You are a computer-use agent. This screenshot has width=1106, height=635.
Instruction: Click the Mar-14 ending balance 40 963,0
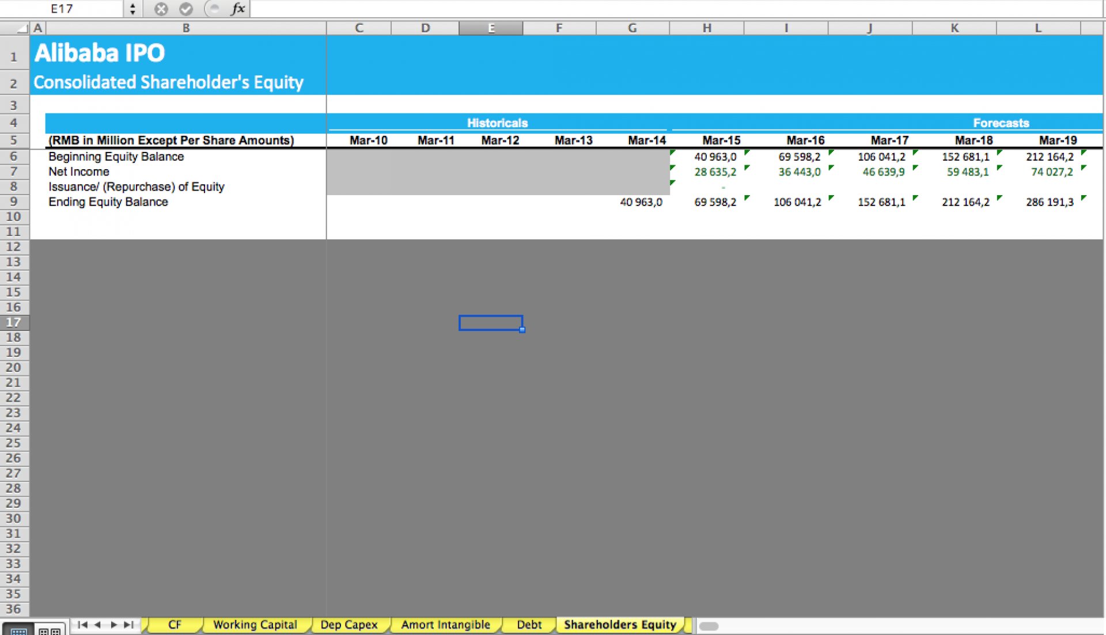641,202
